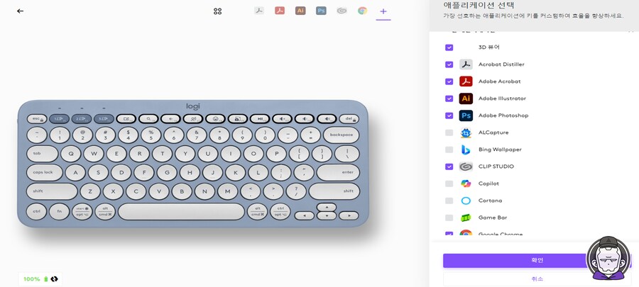This screenshot has width=639, height=287.
Task: Select Easy-Switch channel 2 key
Action: [82, 119]
